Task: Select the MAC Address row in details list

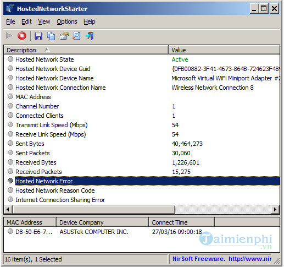Action: coord(142,97)
